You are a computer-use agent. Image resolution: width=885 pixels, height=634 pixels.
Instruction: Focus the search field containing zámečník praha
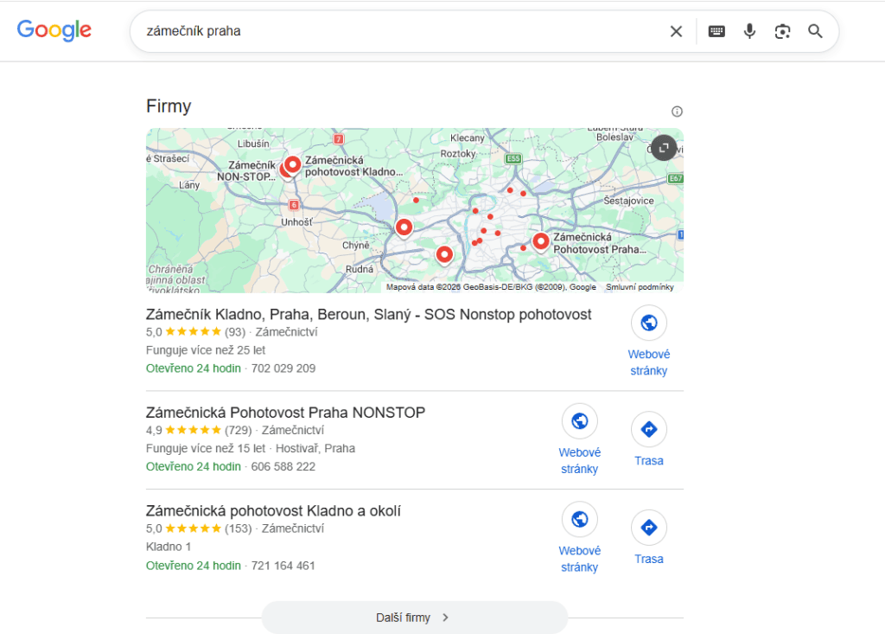coord(401,31)
